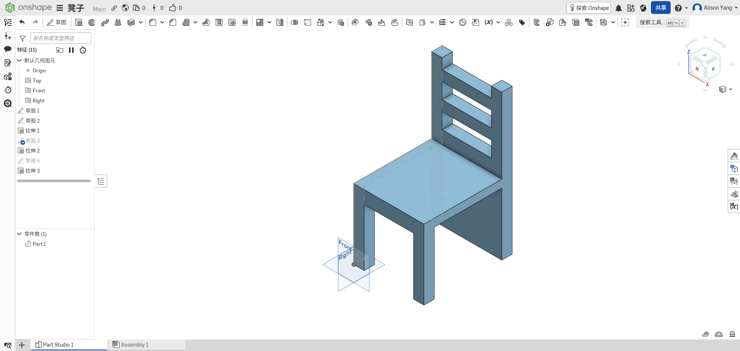Open the Fillet dropdown arrow
The width and height of the screenshot is (740, 351).
pos(162,22)
